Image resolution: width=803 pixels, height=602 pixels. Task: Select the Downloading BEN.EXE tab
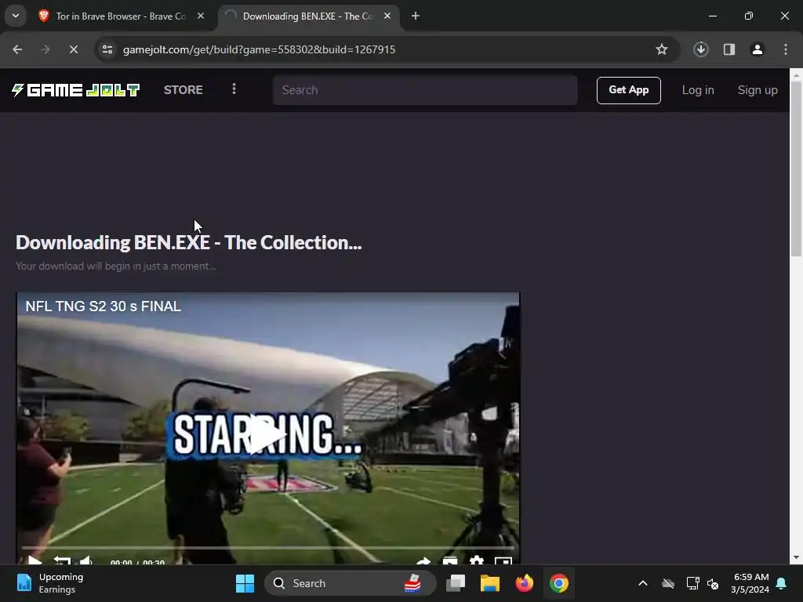pyautogui.click(x=307, y=16)
